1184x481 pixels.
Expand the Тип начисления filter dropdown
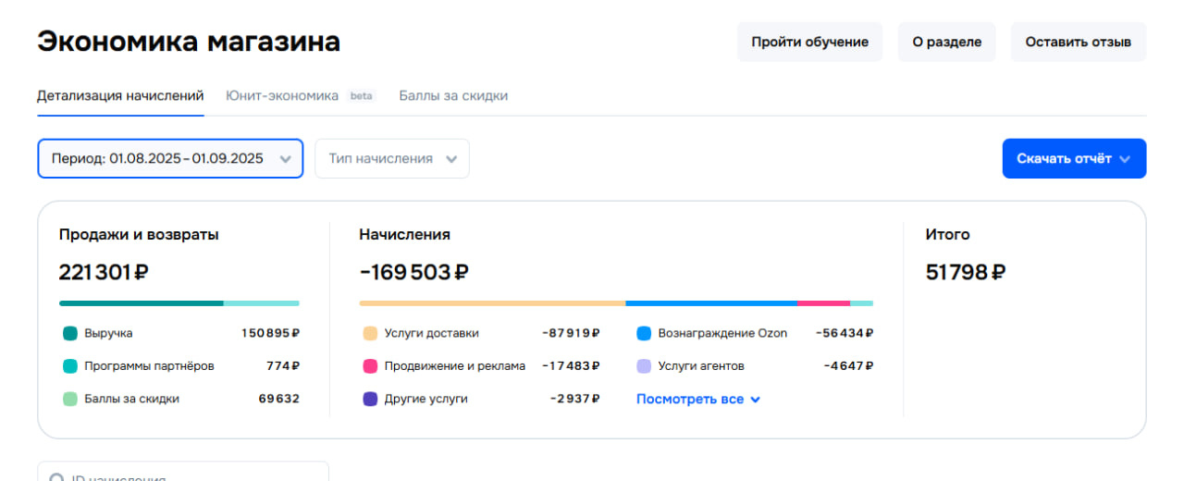coord(392,158)
